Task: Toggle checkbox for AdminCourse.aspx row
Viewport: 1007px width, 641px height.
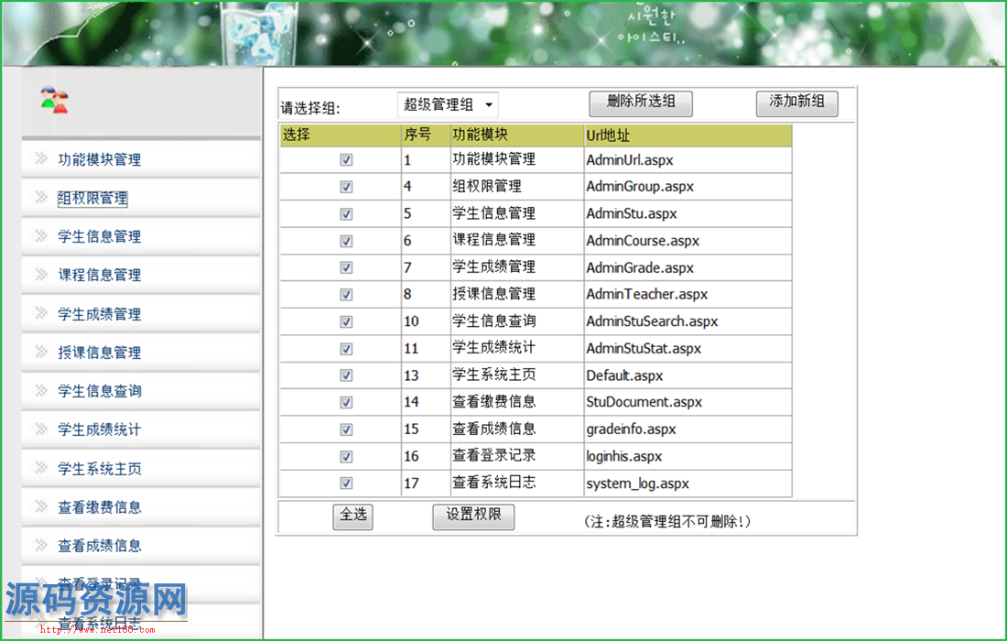Action: 346,242
